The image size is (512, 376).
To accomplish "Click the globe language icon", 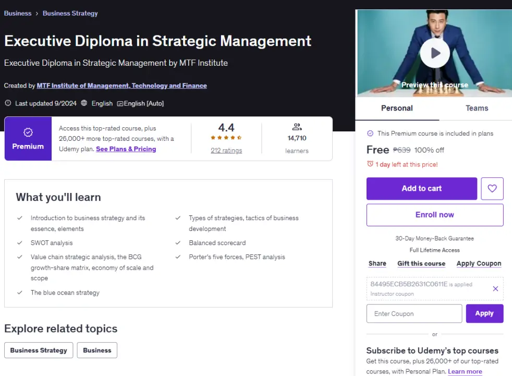I will [84, 103].
